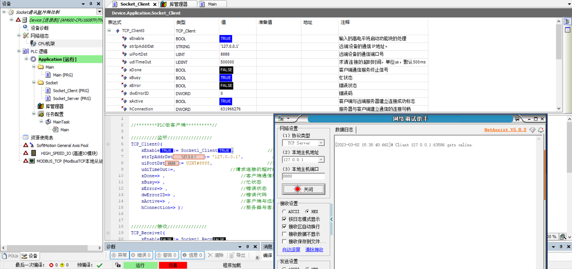572x269 pixels.
Task: Open project selector dropdown in 设备 panel
Action: tap(99, 12)
